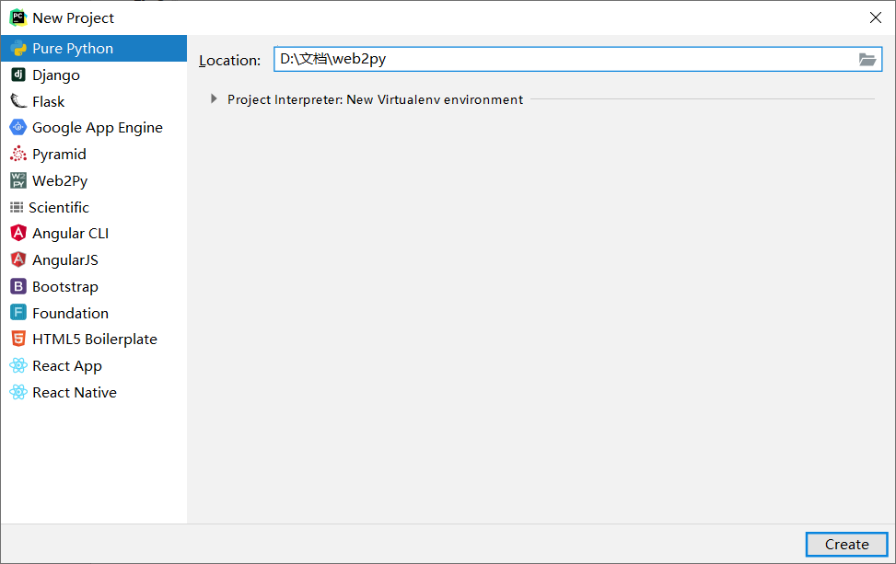The image size is (896, 564).
Task: Click into the Location path field
Action: 562,60
